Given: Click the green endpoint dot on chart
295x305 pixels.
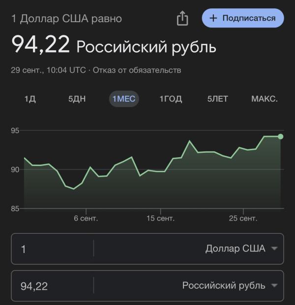Looking at the screenshot, I should [280, 137].
